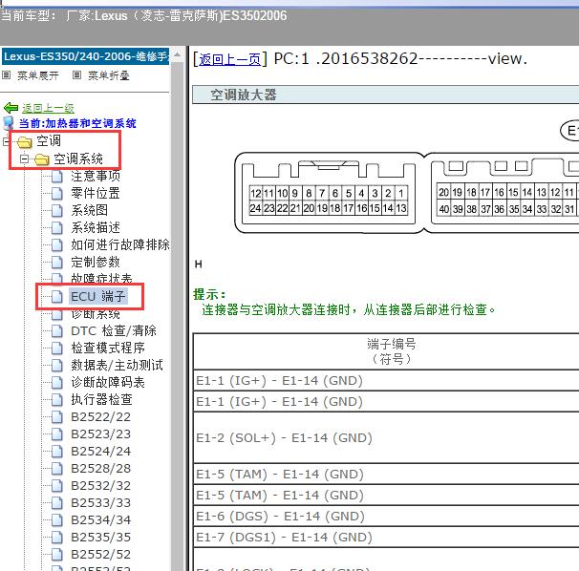Click the page icon next to B2534/34
579x571 pixels.
click(57, 520)
